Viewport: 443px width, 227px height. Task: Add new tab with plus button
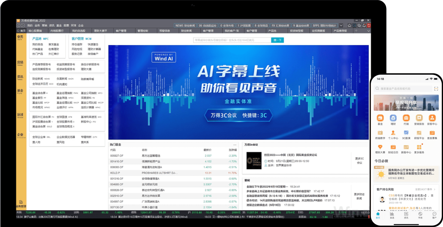[356, 31]
